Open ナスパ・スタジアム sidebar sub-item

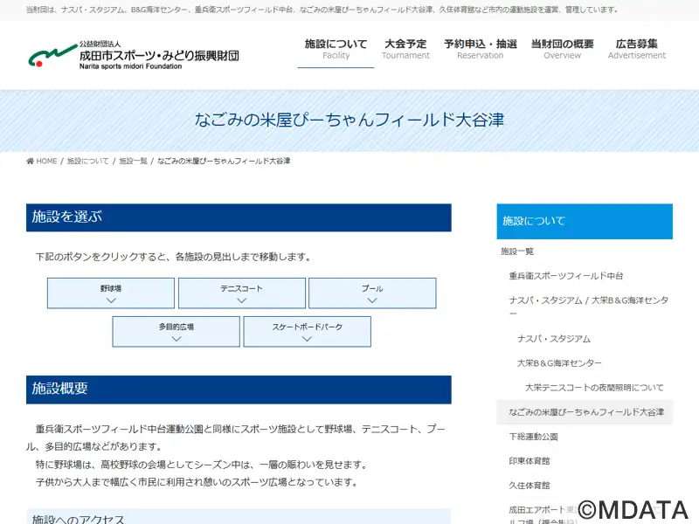tap(554, 339)
